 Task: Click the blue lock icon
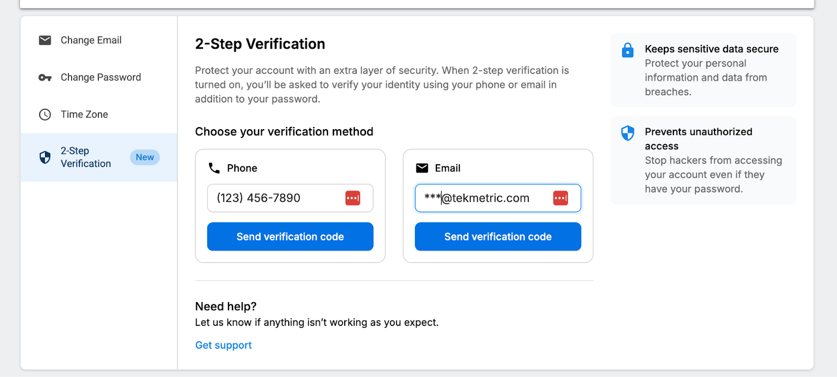(627, 50)
